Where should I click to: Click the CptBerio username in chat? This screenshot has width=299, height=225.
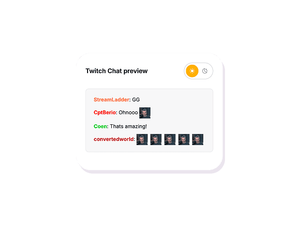point(105,112)
